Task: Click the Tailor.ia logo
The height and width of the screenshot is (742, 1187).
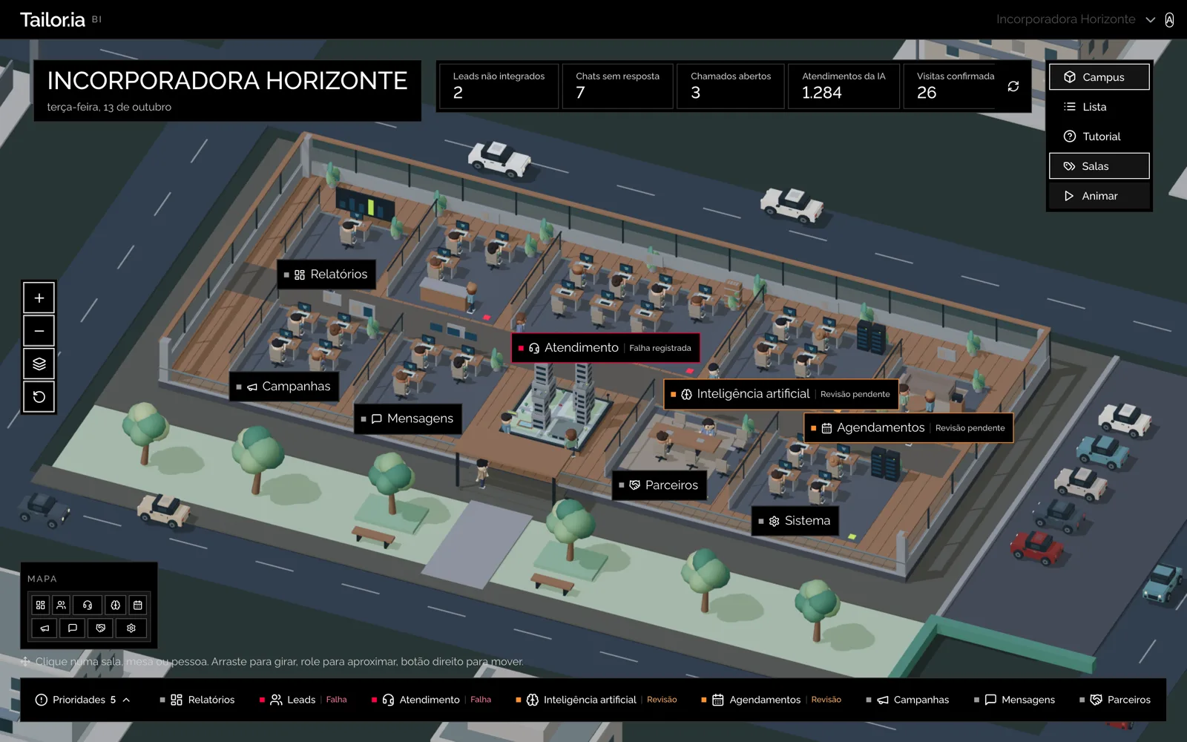Action: click(53, 20)
